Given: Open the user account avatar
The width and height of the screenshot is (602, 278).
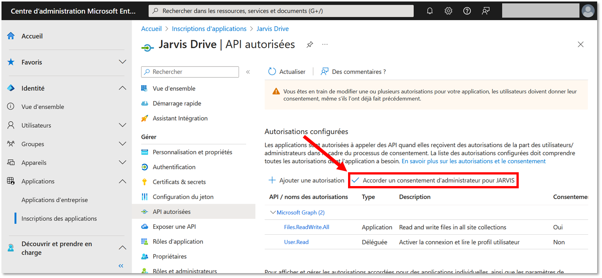Looking at the screenshot, I should 588,11.
